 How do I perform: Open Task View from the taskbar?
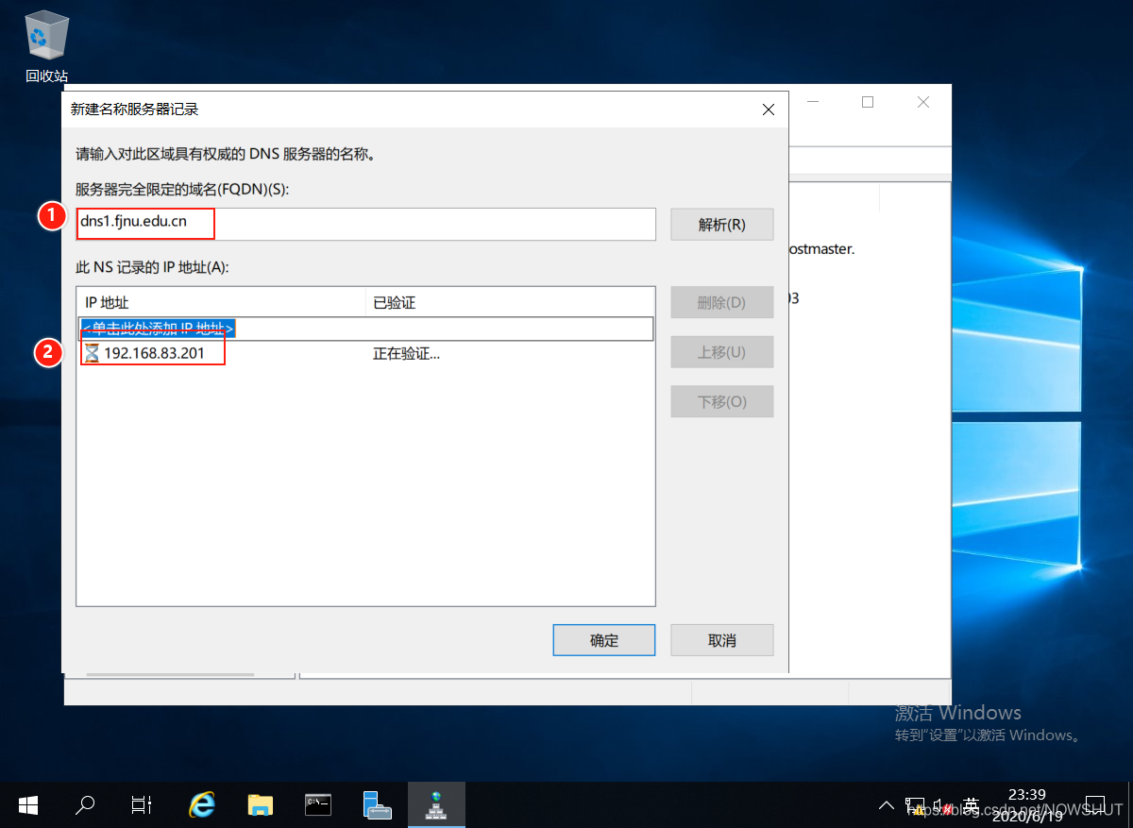click(x=142, y=804)
